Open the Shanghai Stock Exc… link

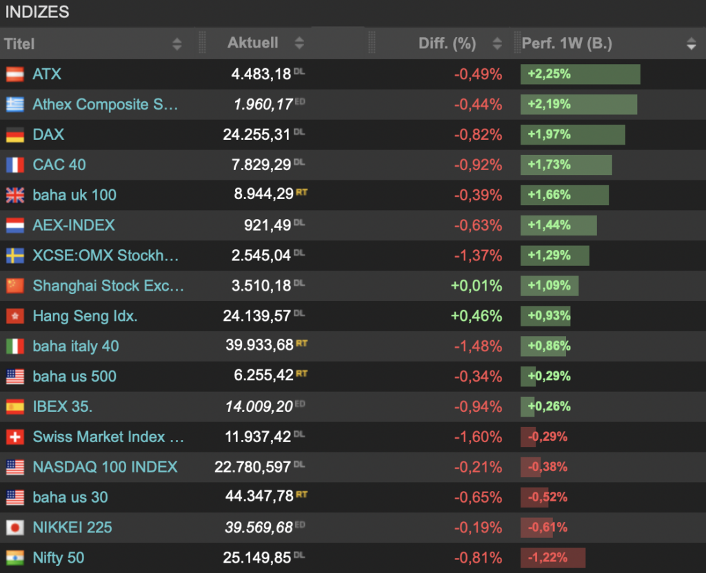tap(108, 286)
